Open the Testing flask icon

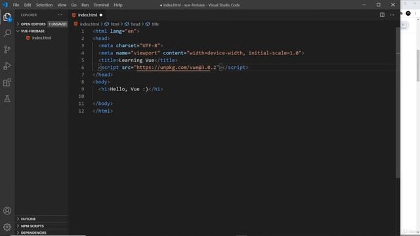click(x=7, y=99)
